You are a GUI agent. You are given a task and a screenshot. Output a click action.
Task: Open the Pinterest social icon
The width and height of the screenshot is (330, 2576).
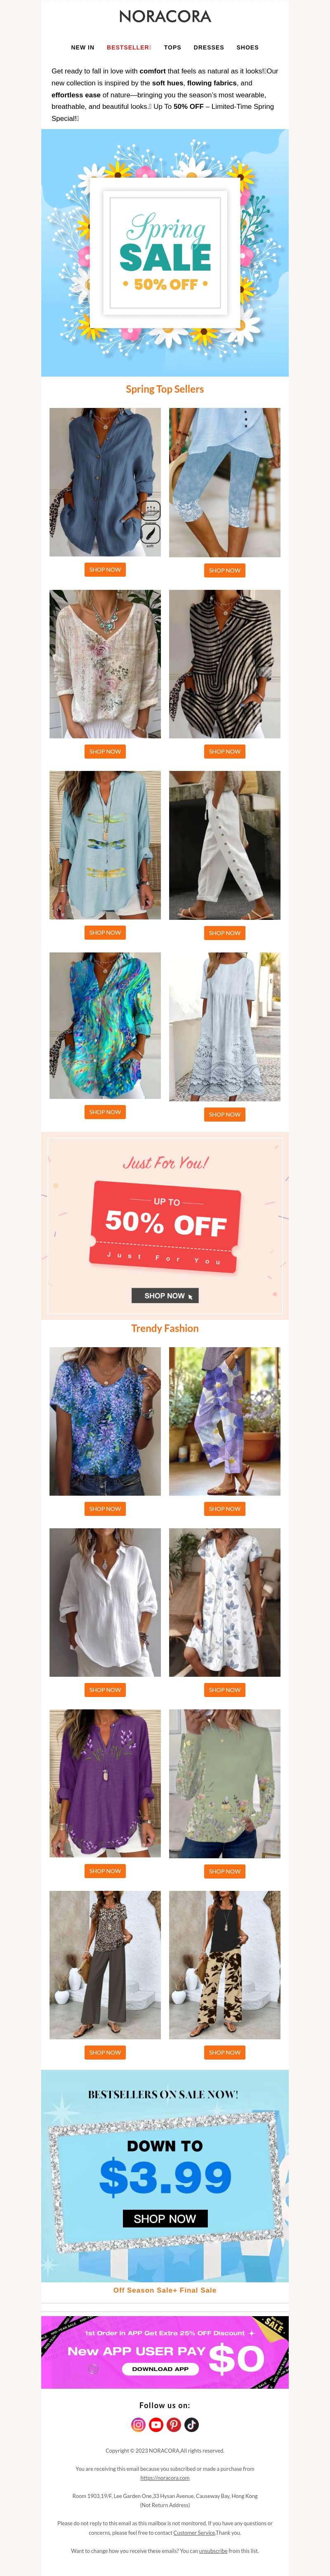[x=174, y=2424]
